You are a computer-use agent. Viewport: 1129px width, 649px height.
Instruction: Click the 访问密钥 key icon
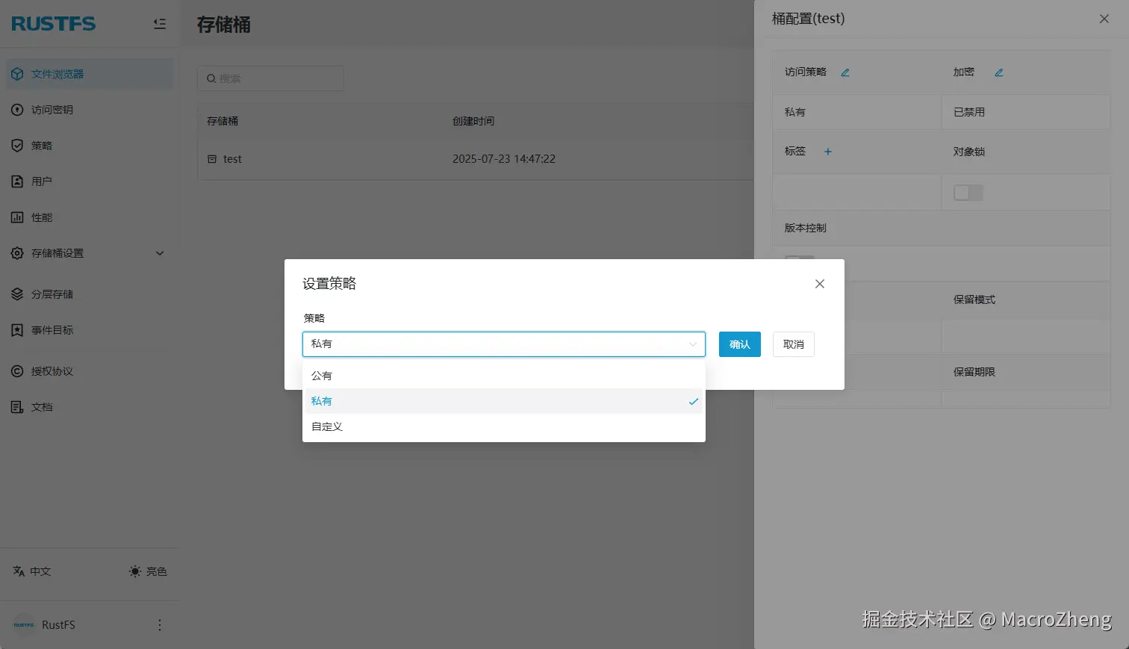17,110
